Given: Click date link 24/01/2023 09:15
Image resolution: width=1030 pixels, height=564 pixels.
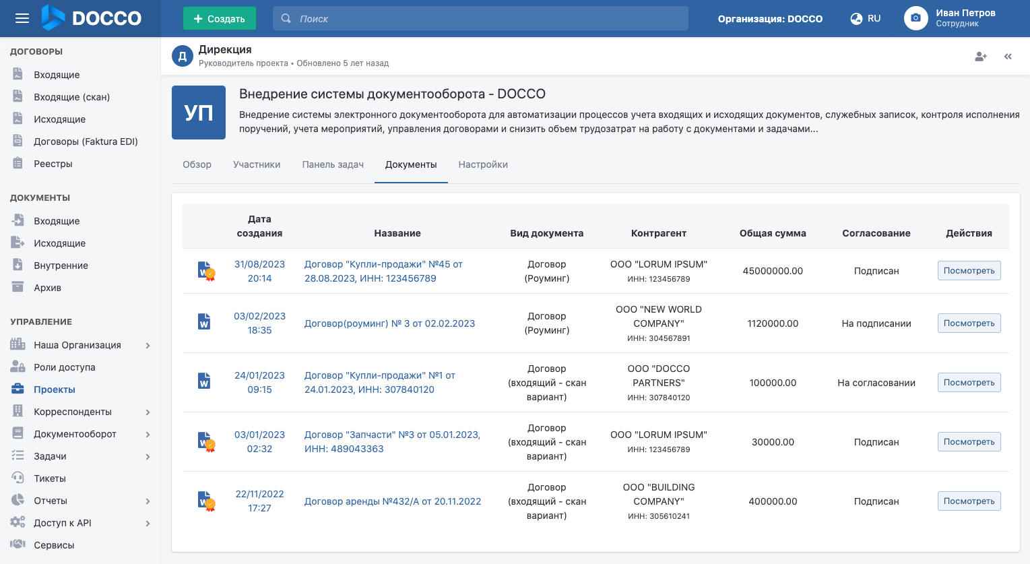Looking at the screenshot, I should click(259, 383).
